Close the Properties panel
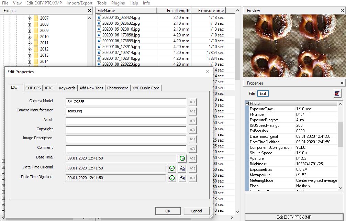 (342, 83)
